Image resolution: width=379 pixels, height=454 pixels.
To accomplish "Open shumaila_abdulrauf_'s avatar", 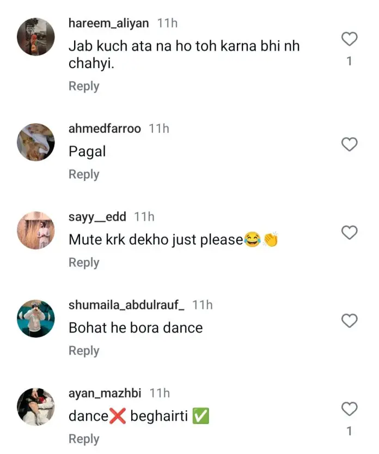I will pyautogui.click(x=36, y=318).
